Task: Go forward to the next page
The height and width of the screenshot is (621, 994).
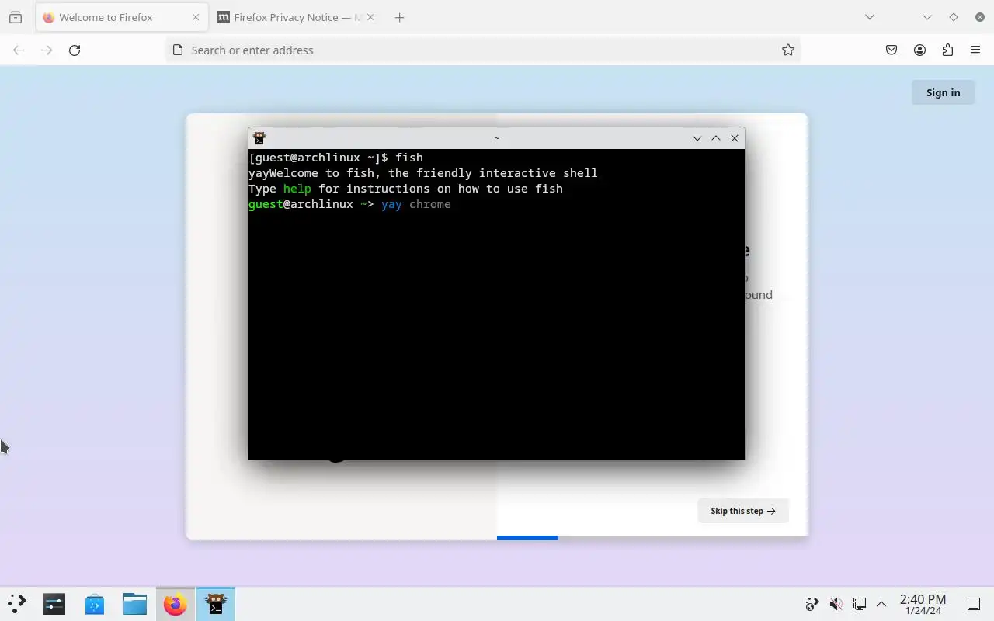Action: (x=47, y=50)
